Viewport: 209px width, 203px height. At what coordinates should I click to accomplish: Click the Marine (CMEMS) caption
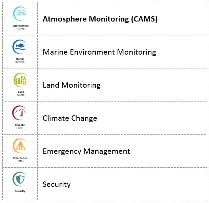(x=20, y=60)
